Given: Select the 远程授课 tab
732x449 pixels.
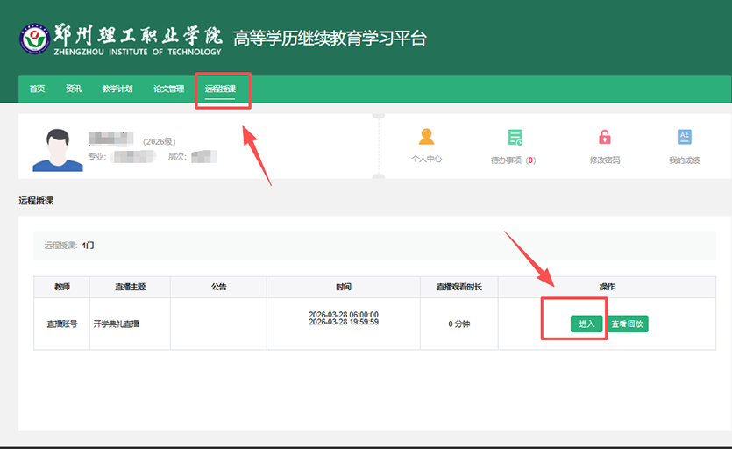Looking at the screenshot, I should 220,89.
